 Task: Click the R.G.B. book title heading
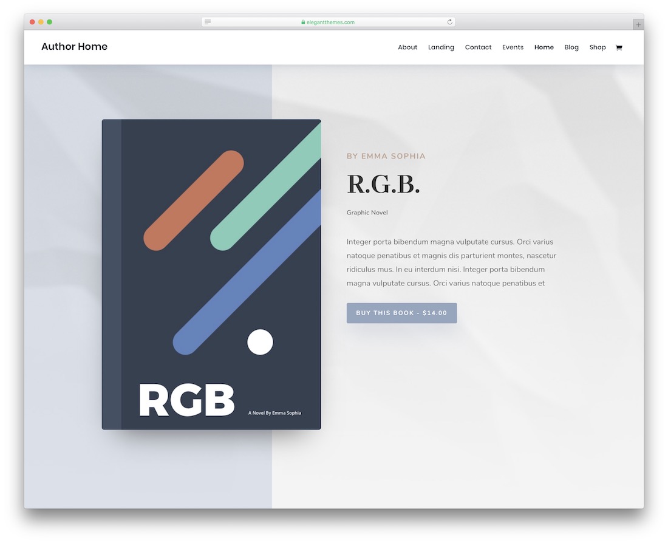(x=383, y=184)
